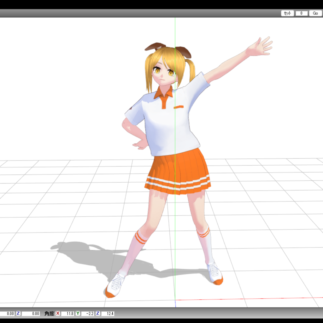Viewport: 323px width, 323px height.
Task: Click the red X angle axis icon
Action: coord(58,313)
